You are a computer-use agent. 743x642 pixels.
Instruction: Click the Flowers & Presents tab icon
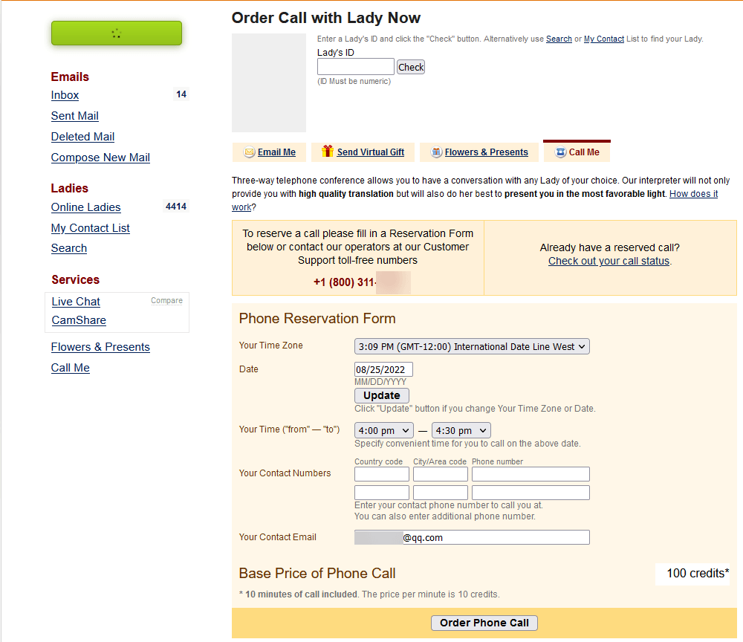coord(436,152)
